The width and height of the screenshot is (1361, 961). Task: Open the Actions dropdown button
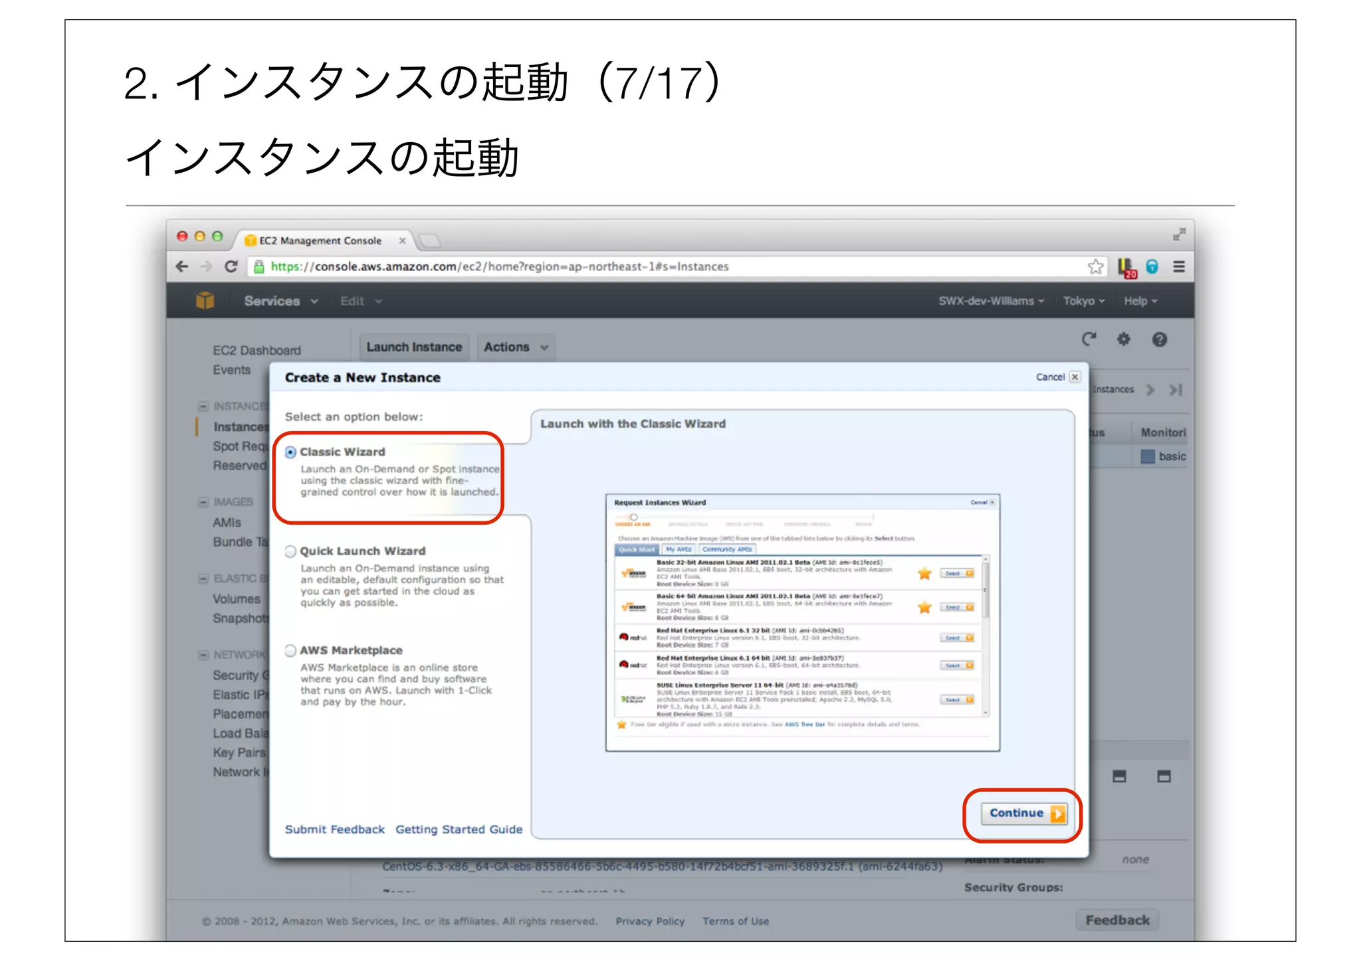[x=515, y=347]
